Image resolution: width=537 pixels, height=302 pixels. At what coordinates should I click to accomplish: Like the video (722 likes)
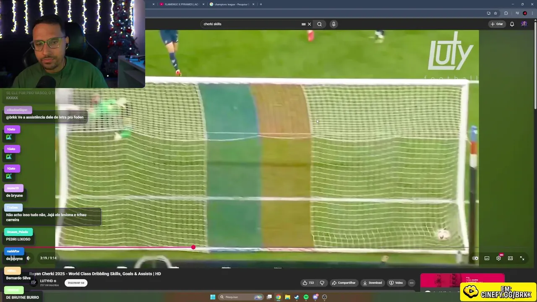point(308,283)
